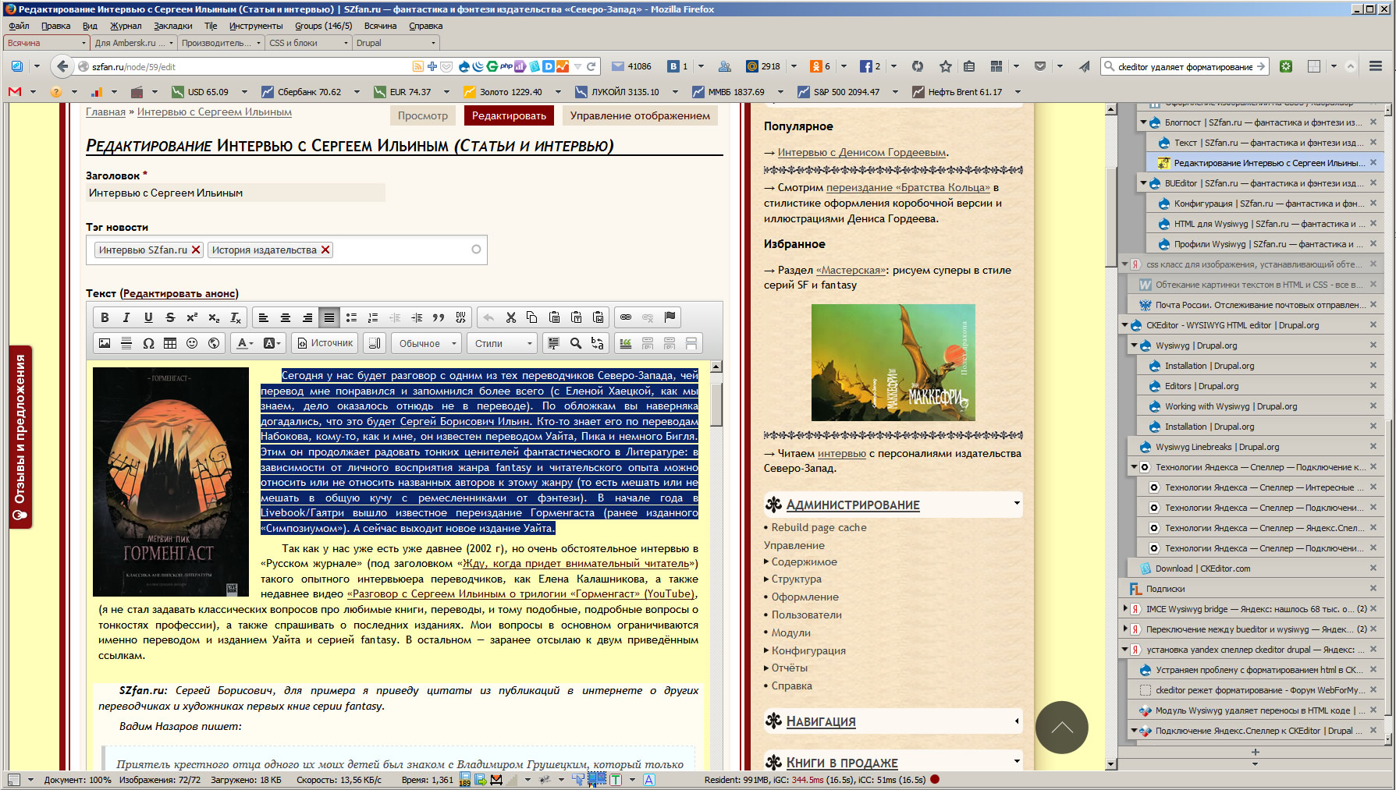This screenshot has width=1396, height=790.
Task: Open find tool with magnifier icon
Action: (x=576, y=343)
